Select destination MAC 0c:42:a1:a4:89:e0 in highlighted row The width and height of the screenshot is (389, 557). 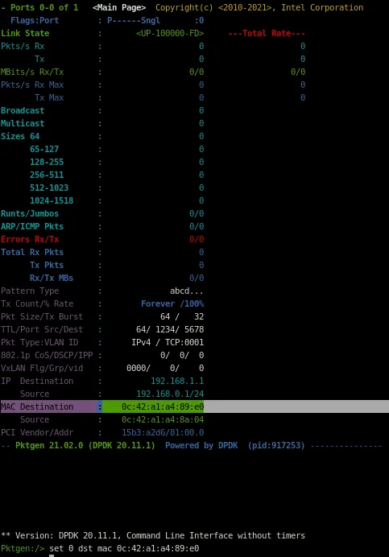coord(163,406)
